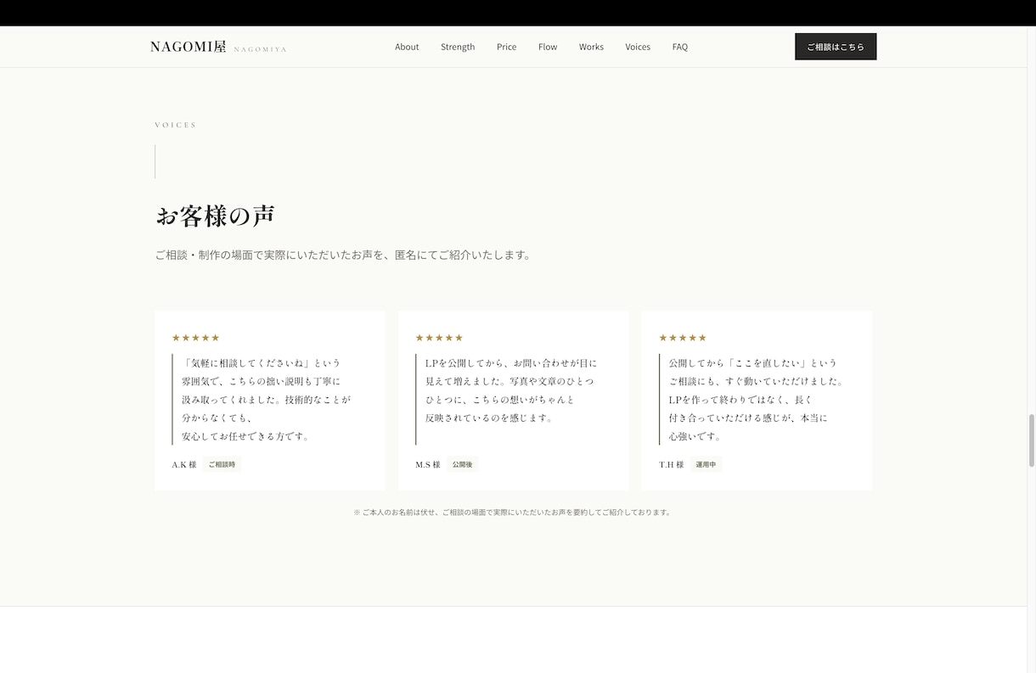Click the footnote starting ※ ご本人のお名前は伏せ
Screen dimensions: 1036x673
point(513,513)
